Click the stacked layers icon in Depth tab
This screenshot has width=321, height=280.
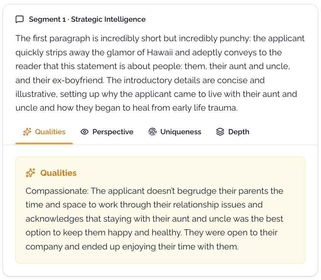[220, 132]
